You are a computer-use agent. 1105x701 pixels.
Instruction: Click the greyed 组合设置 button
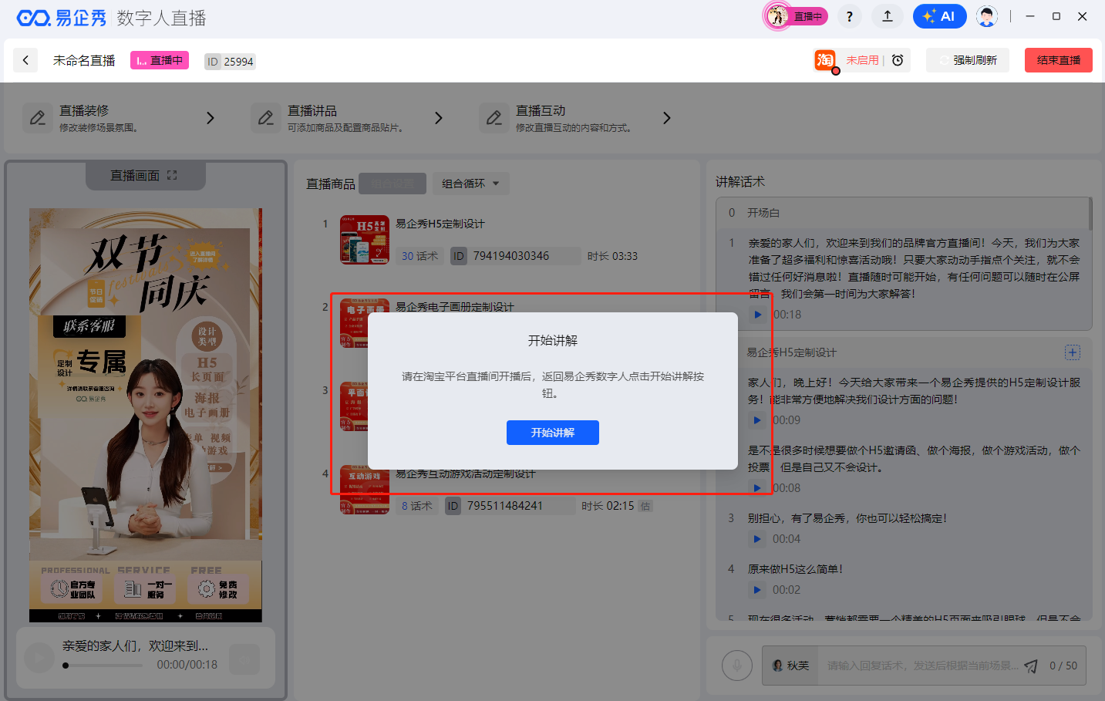pos(392,184)
